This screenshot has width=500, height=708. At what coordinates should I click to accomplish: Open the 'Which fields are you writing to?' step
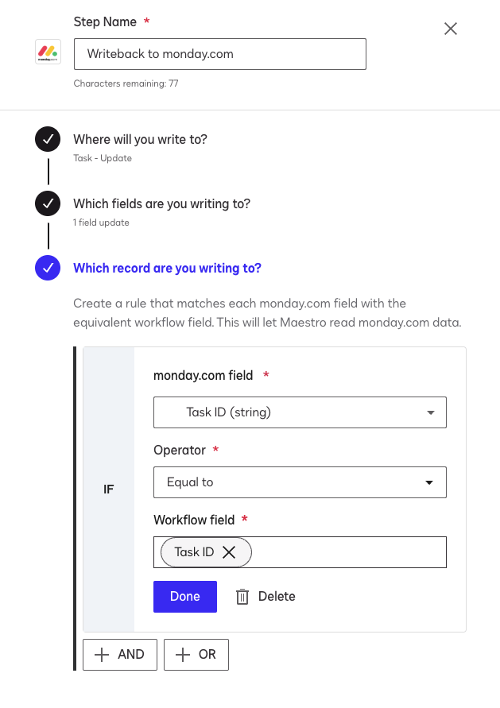(x=161, y=204)
